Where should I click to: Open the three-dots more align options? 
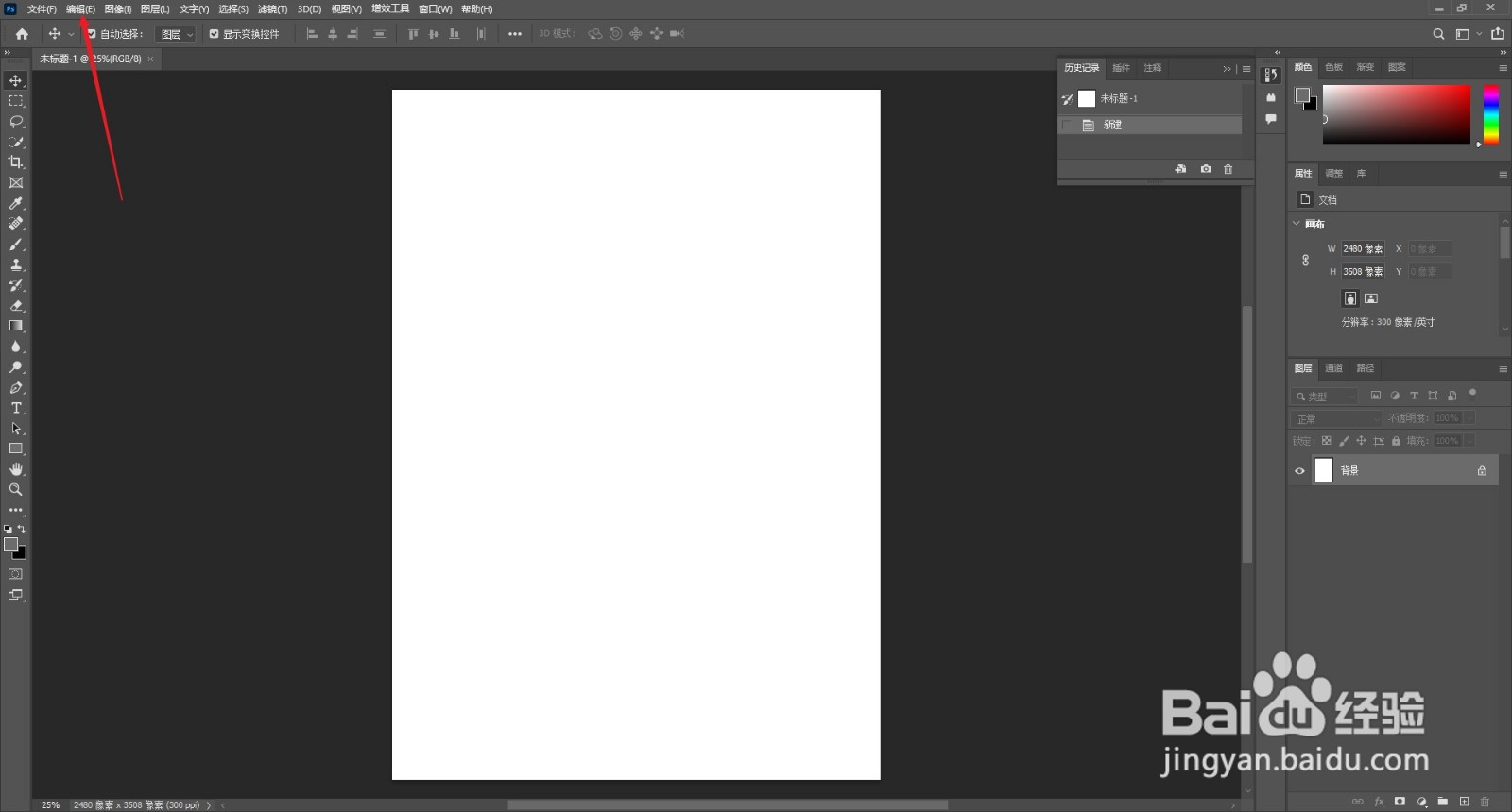pyautogui.click(x=514, y=34)
